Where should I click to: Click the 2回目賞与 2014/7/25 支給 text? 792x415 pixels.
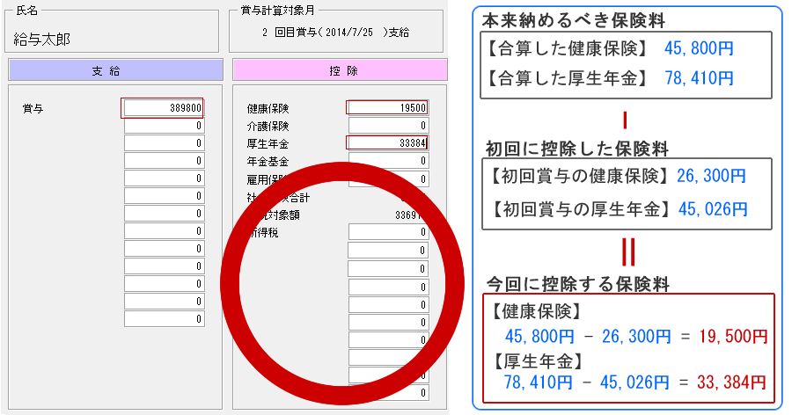[335, 33]
